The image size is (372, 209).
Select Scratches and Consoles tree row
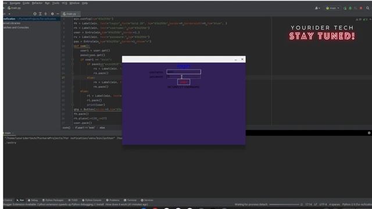click(16, 27)
